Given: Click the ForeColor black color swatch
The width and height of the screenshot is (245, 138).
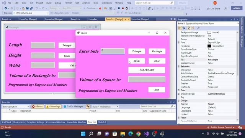Looking at the screenshot, I should click(209, 46).
